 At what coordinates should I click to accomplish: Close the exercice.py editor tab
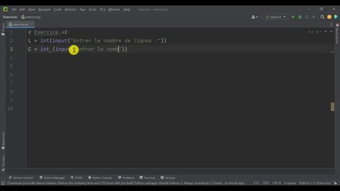[x=31, y=24]
